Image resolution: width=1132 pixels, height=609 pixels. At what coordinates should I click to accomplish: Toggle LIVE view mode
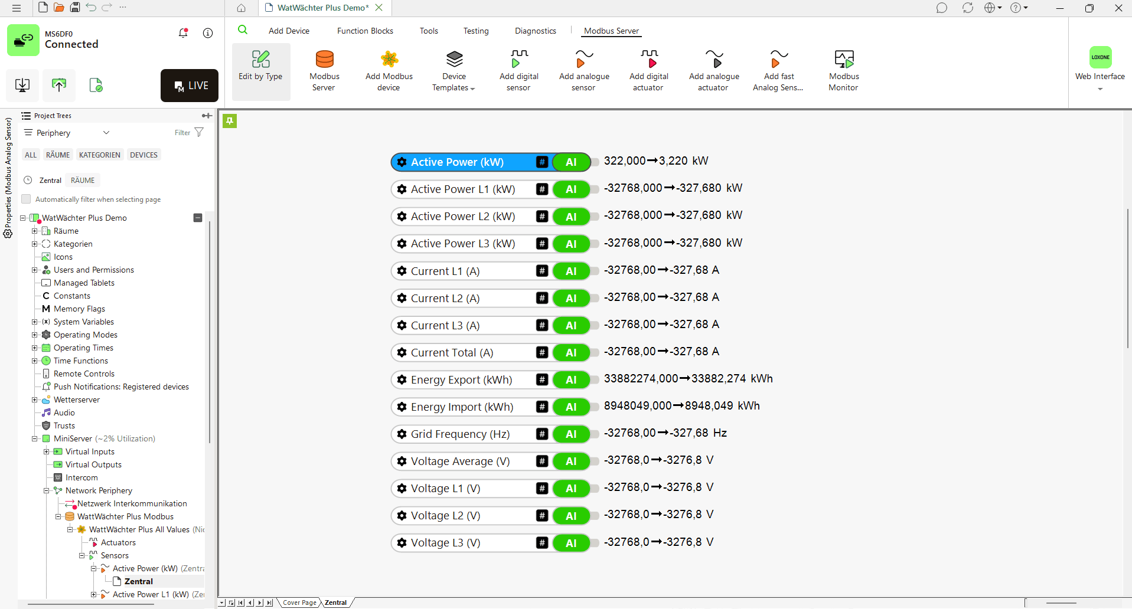[190, 86]
